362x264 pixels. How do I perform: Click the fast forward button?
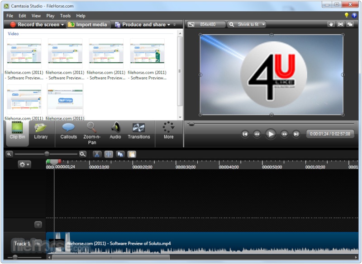tap(285, 134)
